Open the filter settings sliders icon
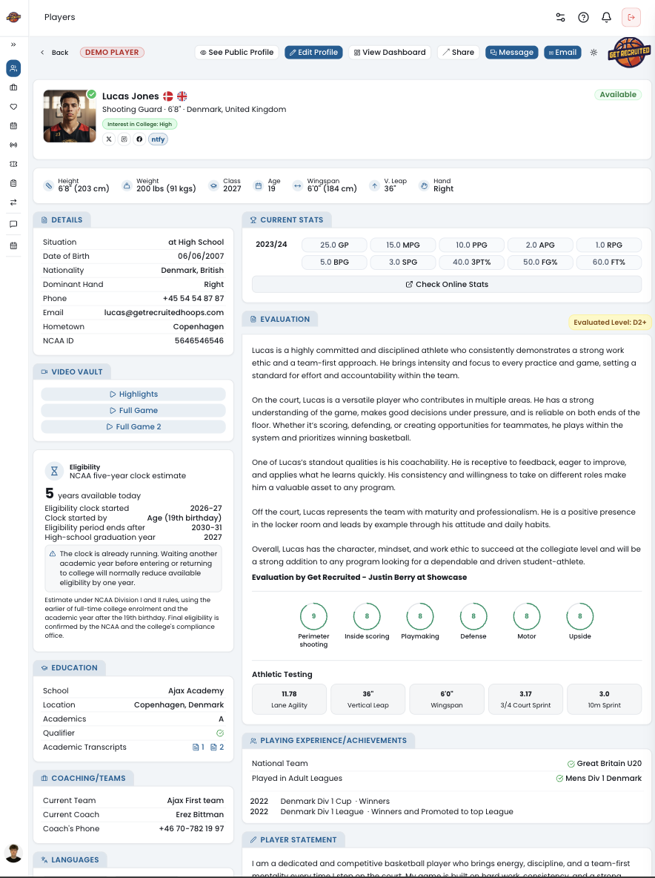 point(560,17)
